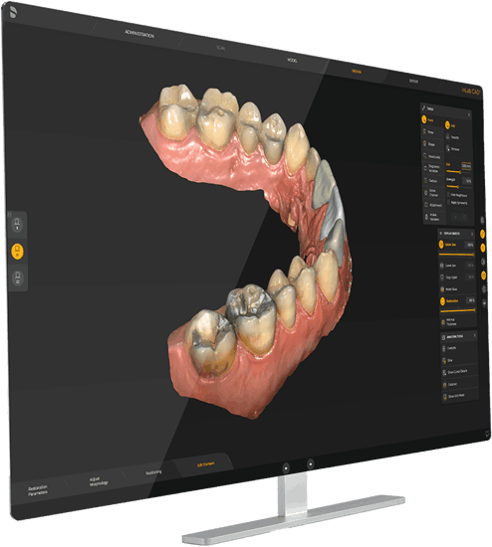
Task: Toggle Model Base visibility
Action: tap(450, 289)
